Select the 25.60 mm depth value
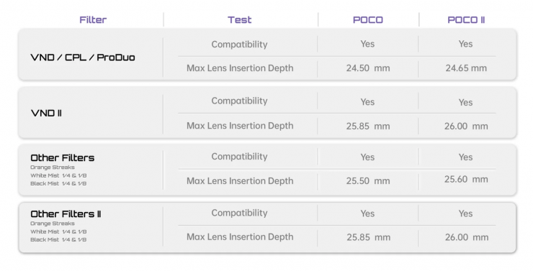Viewport: 533px width, 271px height. point(466,179)
